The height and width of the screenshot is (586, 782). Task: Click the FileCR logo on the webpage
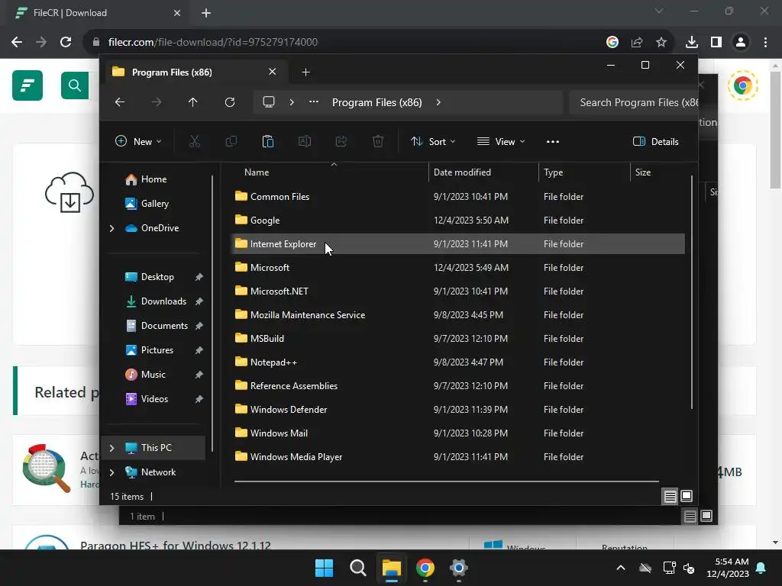[27, 85]
